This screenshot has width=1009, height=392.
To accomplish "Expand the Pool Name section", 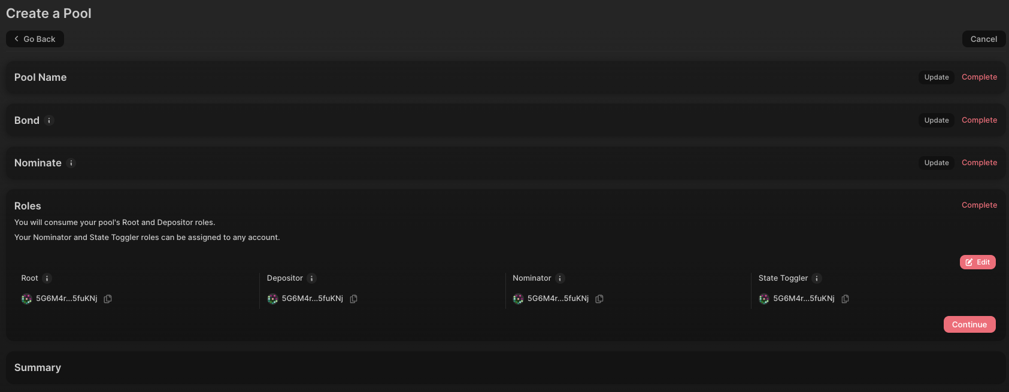I will point(40,77).
